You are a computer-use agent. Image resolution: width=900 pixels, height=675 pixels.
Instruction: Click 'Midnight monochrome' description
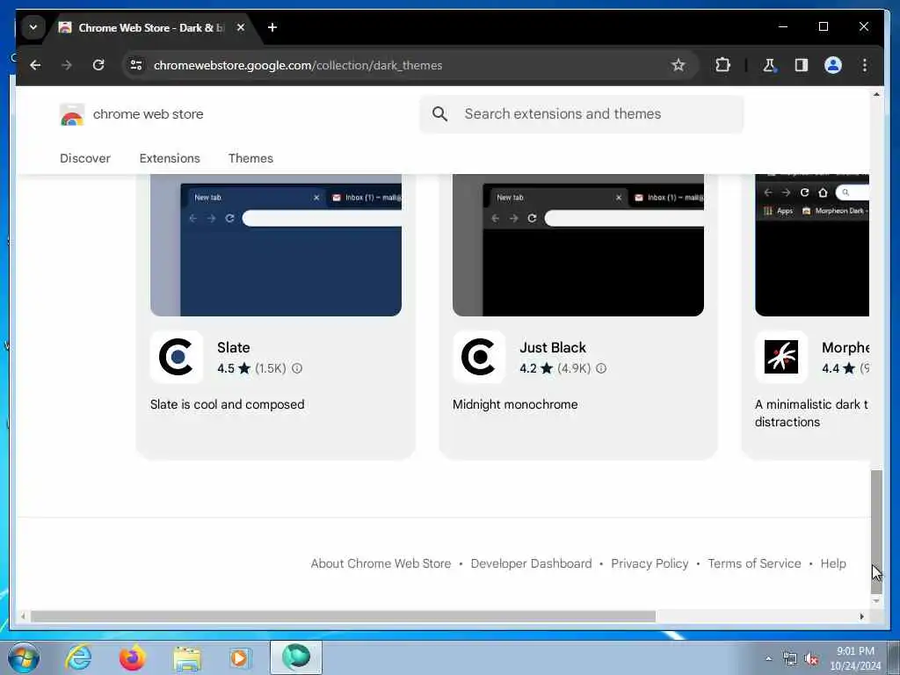coord(515,404)
